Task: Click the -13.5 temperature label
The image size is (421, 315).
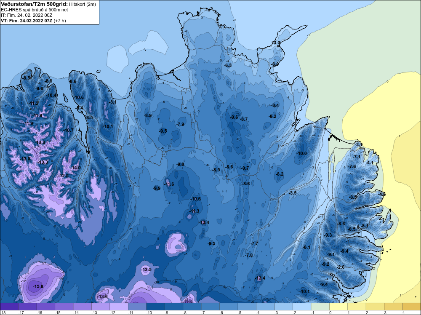Action: click(147, 270)
